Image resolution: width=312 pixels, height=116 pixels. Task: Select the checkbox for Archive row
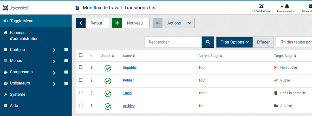pos(81,105)
